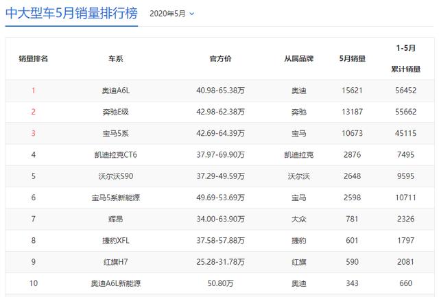Click the price 25.28-31.78万
439x297 pixels.
pyautogui.click(x=220, y=262)
